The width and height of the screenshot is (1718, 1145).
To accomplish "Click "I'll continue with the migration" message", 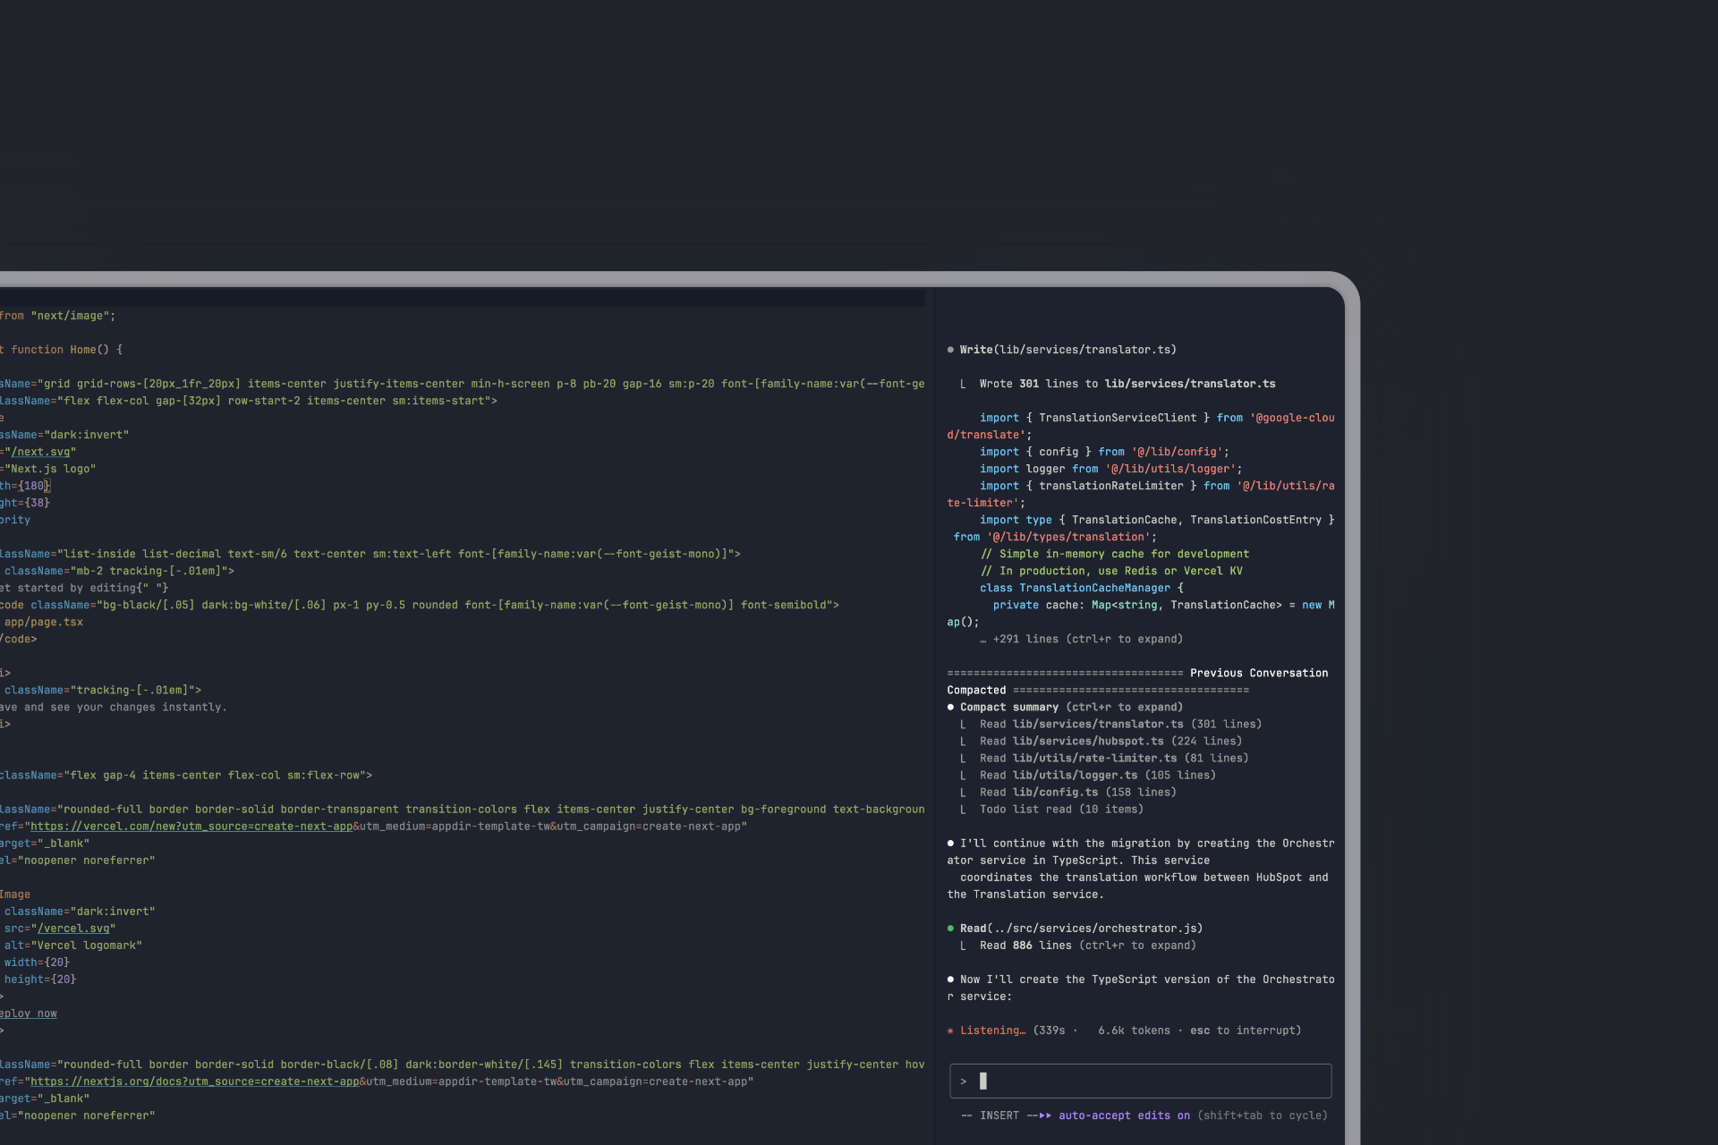I will pos(1140,869).
